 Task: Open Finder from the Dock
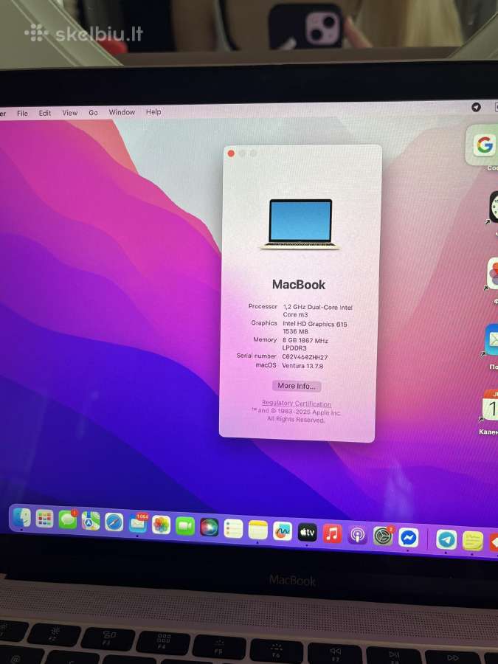click(x=21, y=517)
